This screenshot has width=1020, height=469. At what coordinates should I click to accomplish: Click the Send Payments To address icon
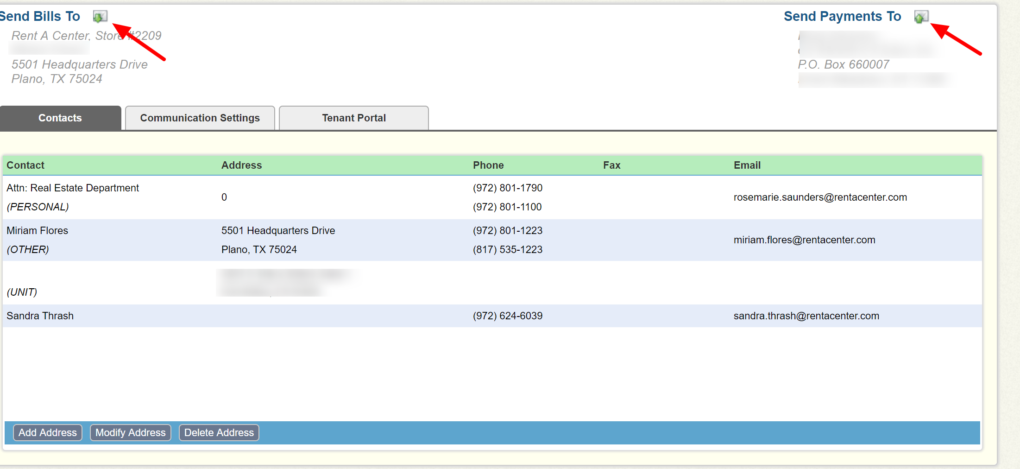point(921,17)
